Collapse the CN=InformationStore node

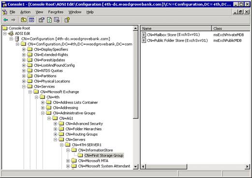click(68, 151)
